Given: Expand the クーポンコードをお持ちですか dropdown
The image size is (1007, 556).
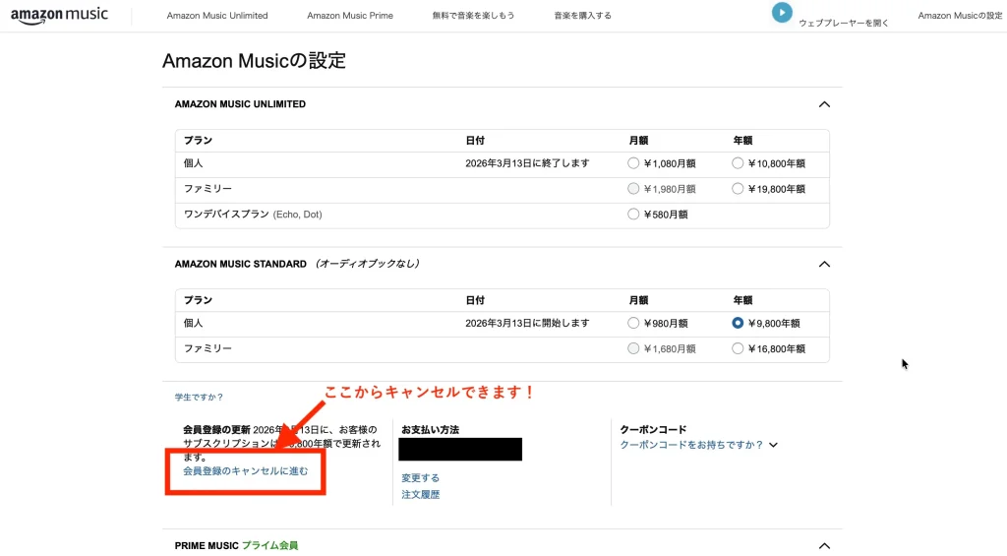Looking at the screenshot, I should pyautogui.click(x=773, y=445).
